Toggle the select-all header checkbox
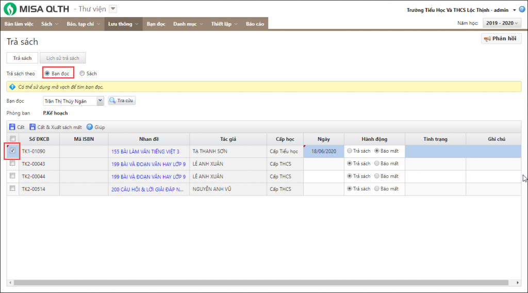The image size is (528, 293). pyautogui.click(x=12, y=139)
